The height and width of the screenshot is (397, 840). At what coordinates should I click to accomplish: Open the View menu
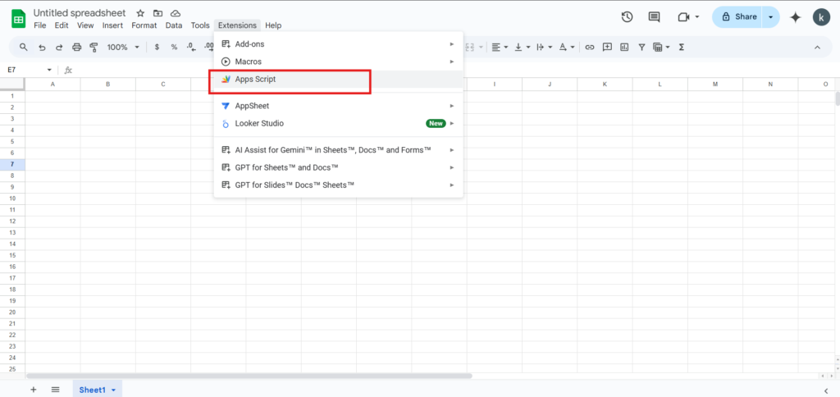pyautogui.click(x=85, y=25)
